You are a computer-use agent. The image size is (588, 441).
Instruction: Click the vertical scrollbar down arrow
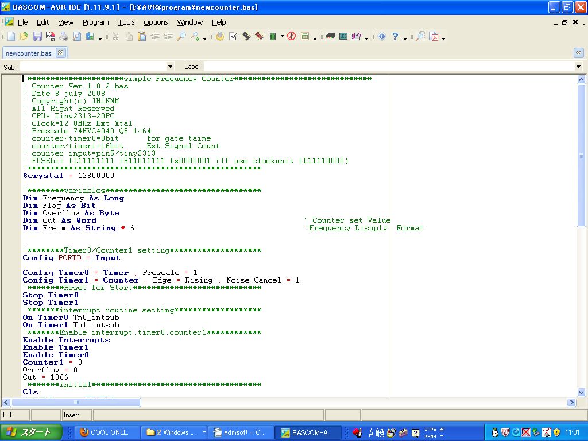[581, 393]
